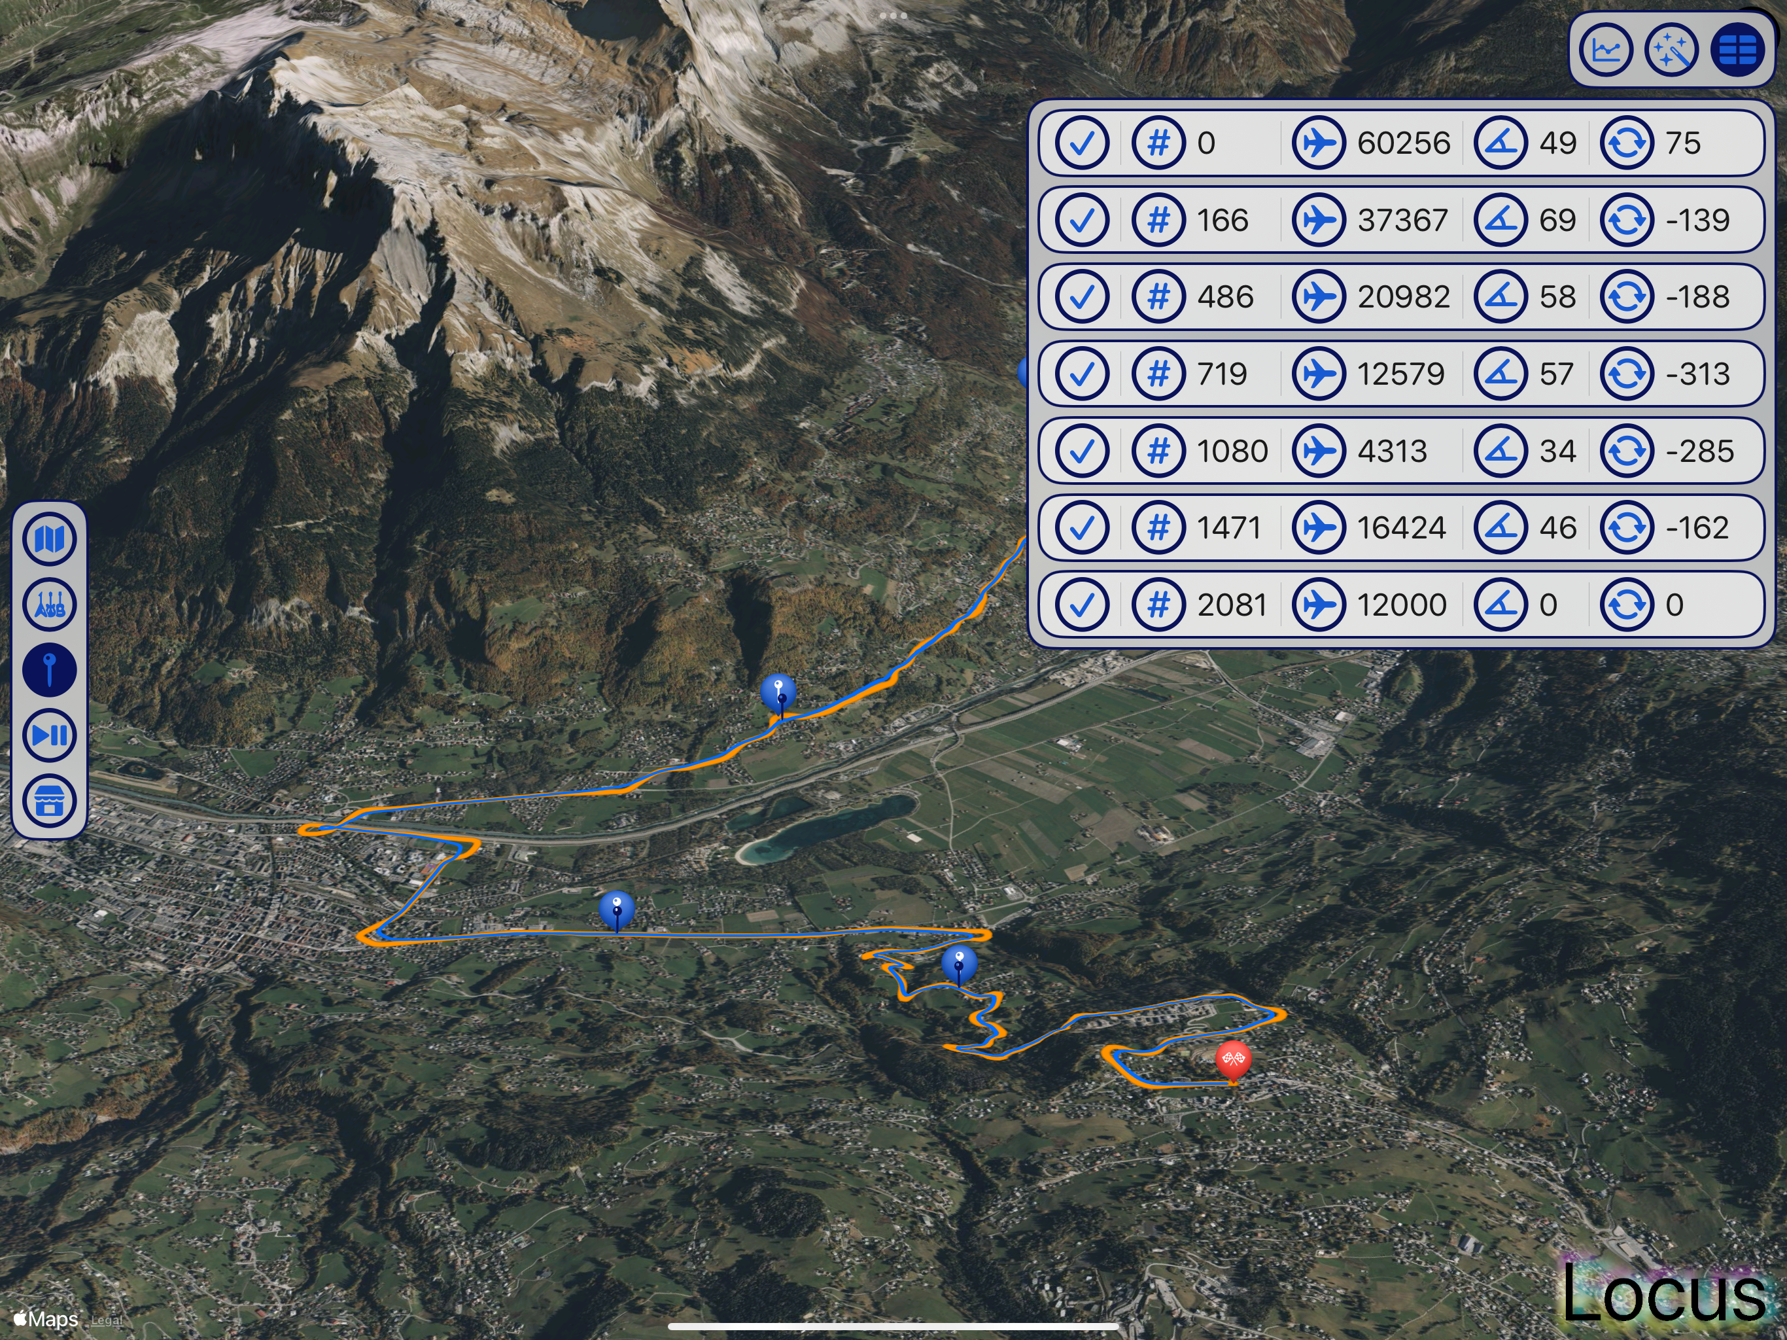
Task: Toggle checkmark on waypoint row 486
Action: click(x=1082, y=296)
